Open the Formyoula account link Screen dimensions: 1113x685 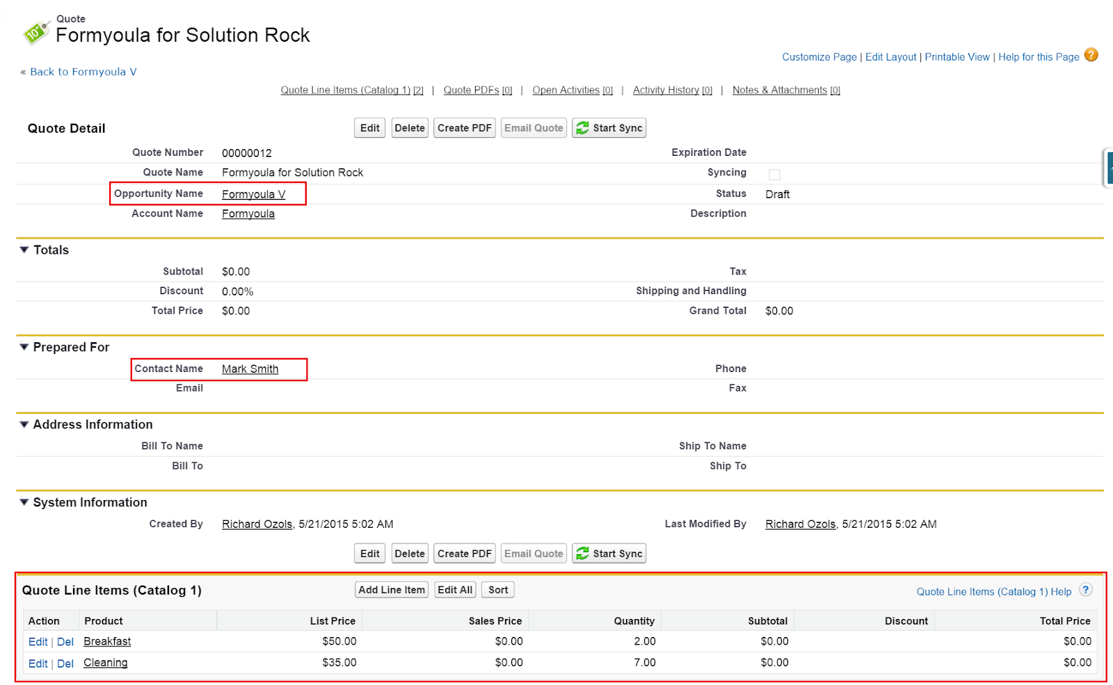248,214
